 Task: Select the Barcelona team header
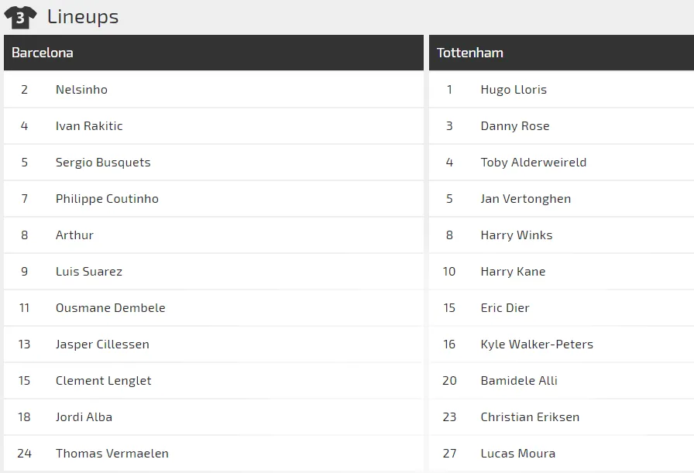pos(43,53)
